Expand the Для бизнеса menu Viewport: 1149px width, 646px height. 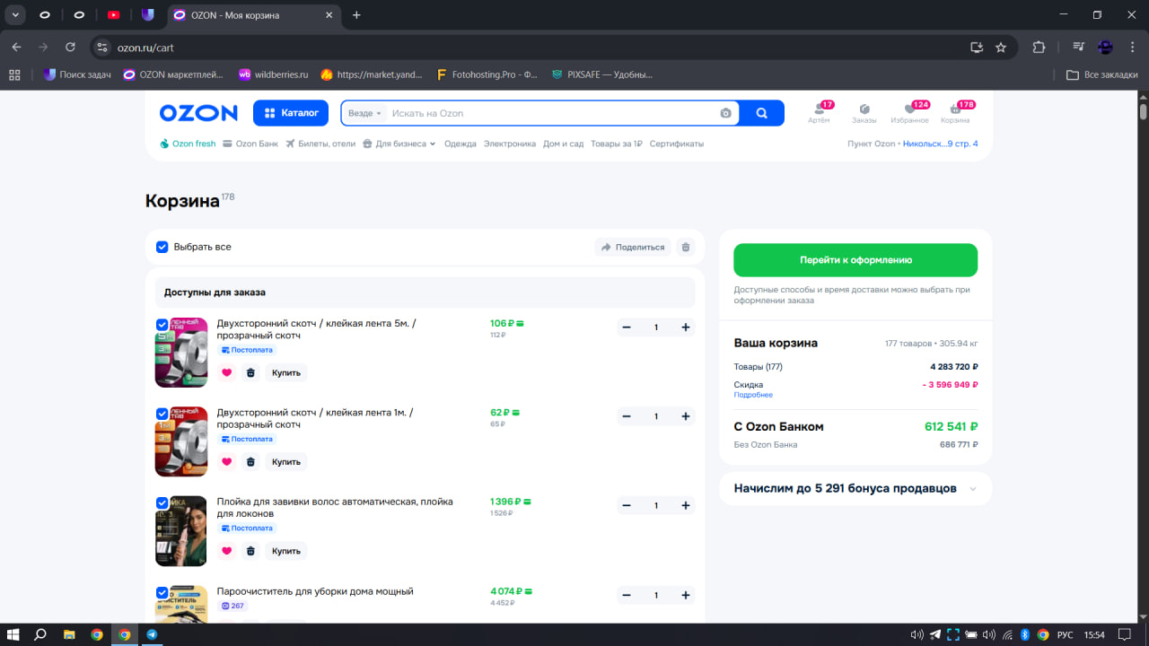(399, 144)
